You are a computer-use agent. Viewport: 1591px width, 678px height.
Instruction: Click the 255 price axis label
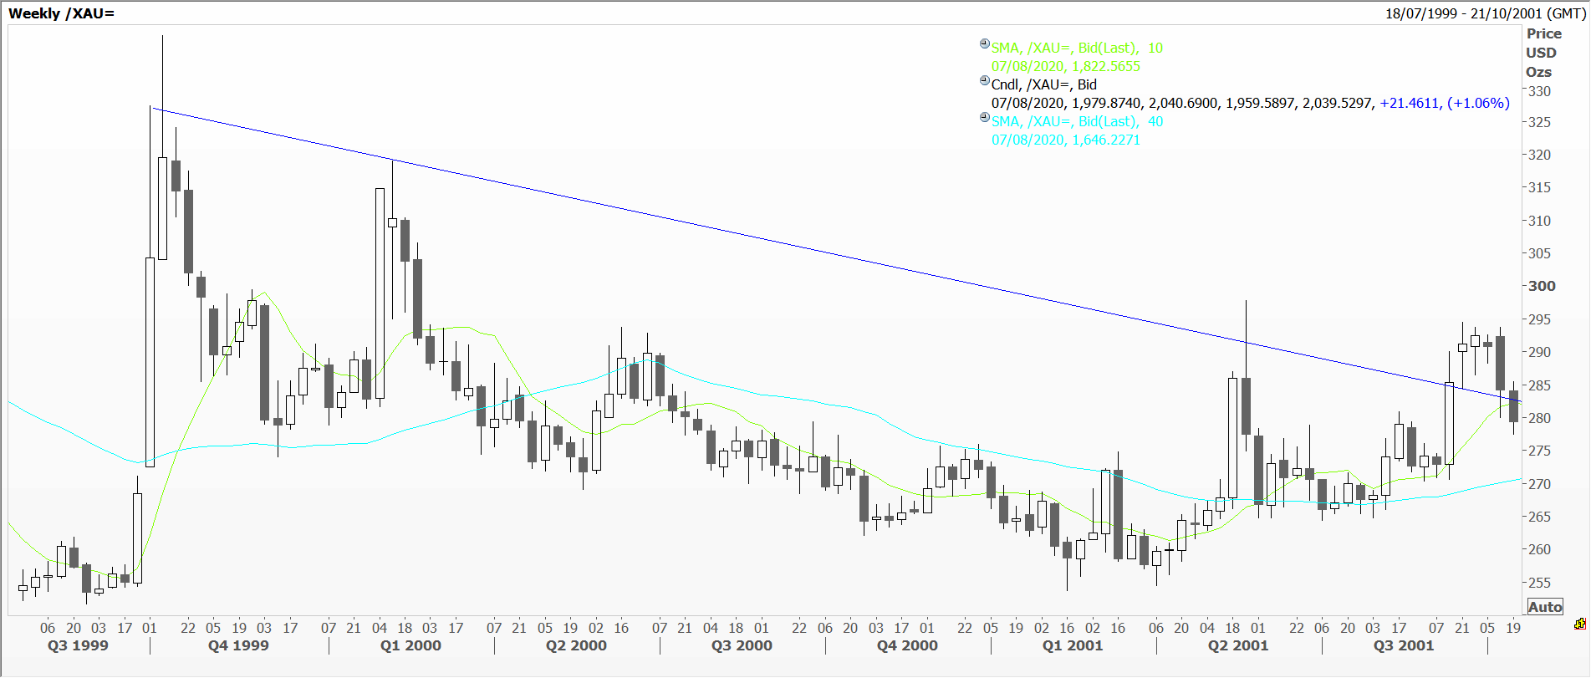[1539, 583]
